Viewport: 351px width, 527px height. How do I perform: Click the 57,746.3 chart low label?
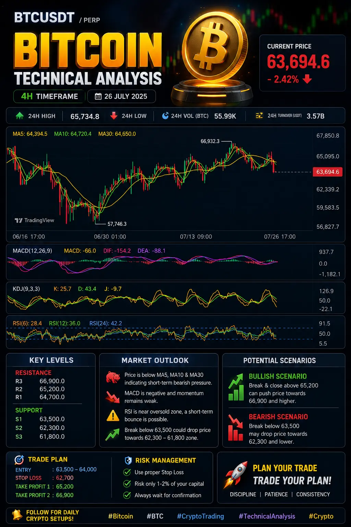[x=117, y=224]
